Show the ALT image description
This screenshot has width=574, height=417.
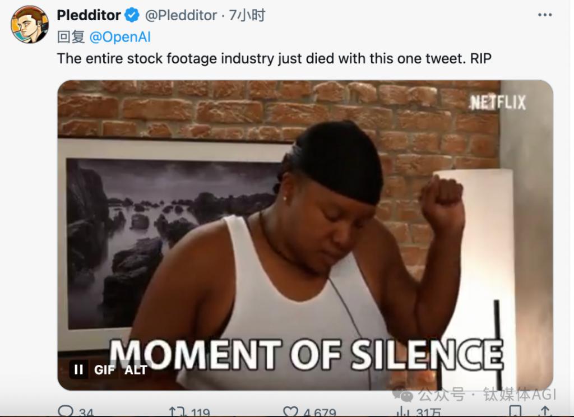pos(136,370)
